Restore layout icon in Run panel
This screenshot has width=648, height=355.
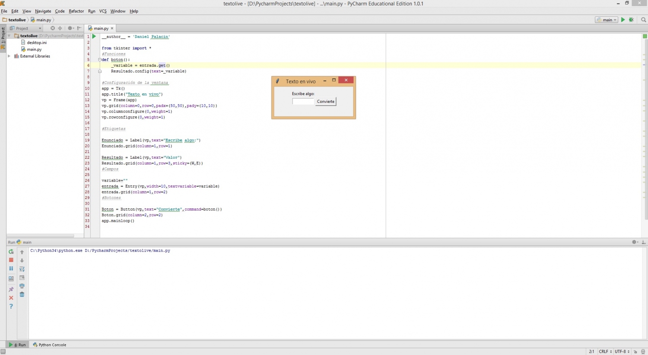11,279
